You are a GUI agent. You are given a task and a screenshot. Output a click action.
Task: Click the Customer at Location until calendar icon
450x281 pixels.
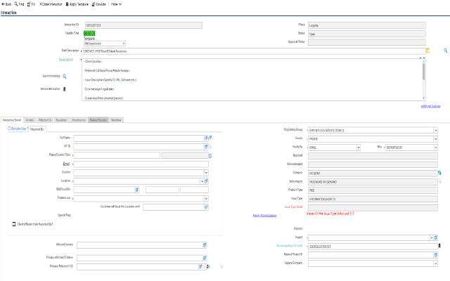[x=206, y=207]
